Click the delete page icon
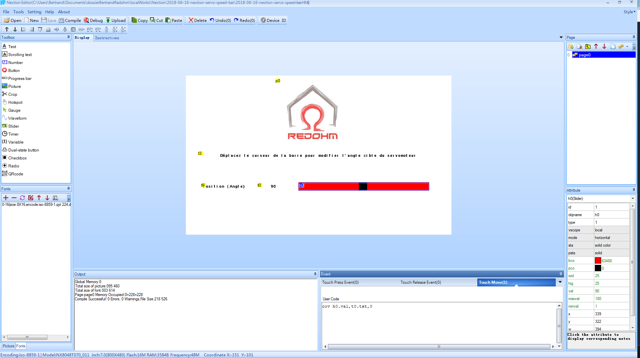This screenshot has width=640, height=358. click(580, 46)
